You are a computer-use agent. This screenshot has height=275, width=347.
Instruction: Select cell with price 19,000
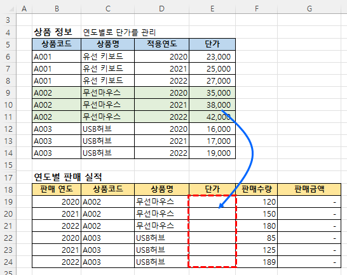pyautogui.click(x=212, y=153)
